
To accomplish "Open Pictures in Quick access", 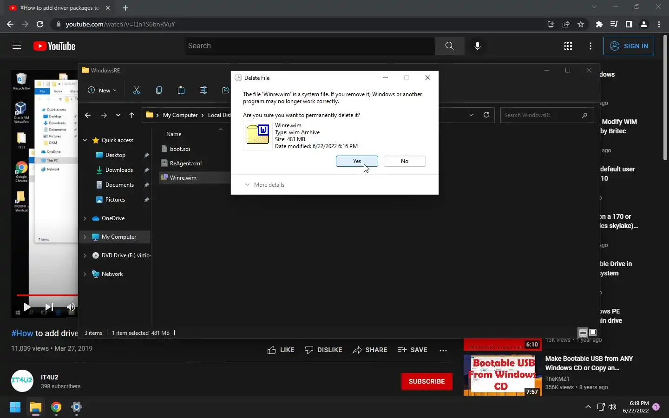I will (x=115, y=200).
